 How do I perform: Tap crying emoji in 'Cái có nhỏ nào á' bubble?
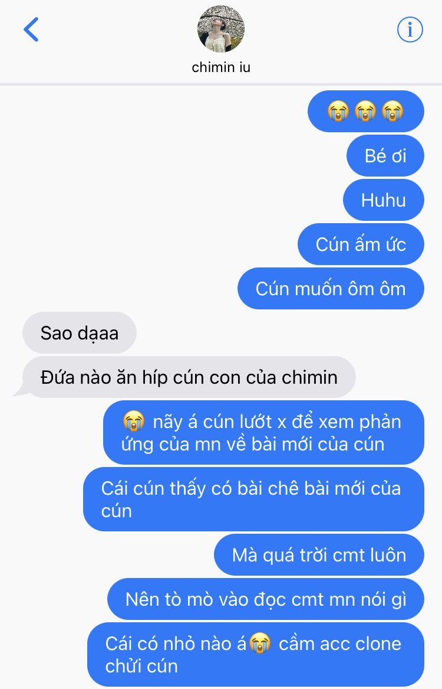point(260,644)
